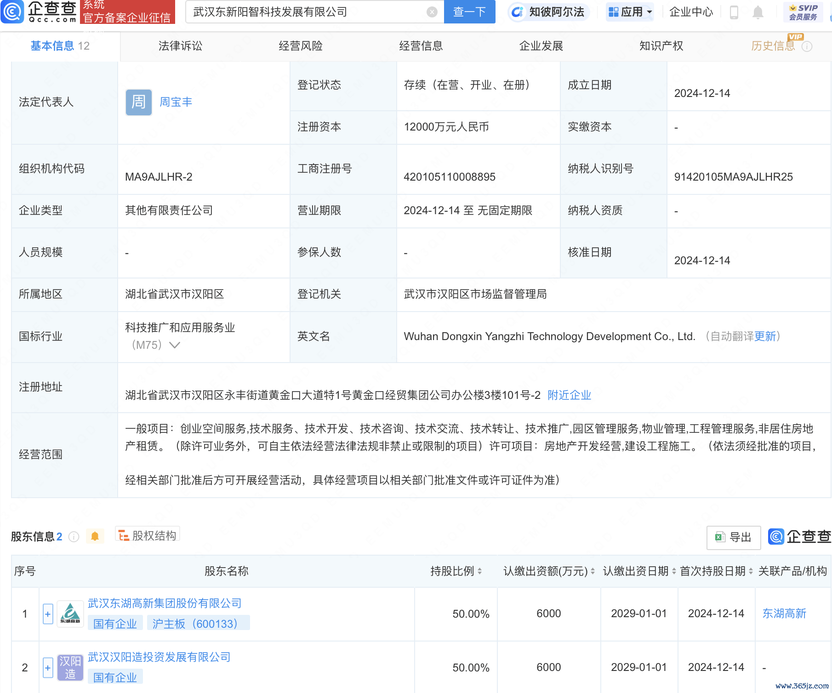Screen dimensions: 832x693
Task: Switch to the 企业发展 tab
Action: 541,46
